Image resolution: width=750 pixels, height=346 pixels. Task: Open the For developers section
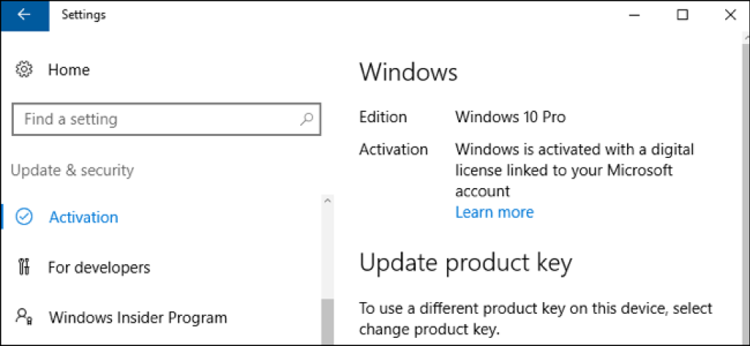[x=99, y=267]
